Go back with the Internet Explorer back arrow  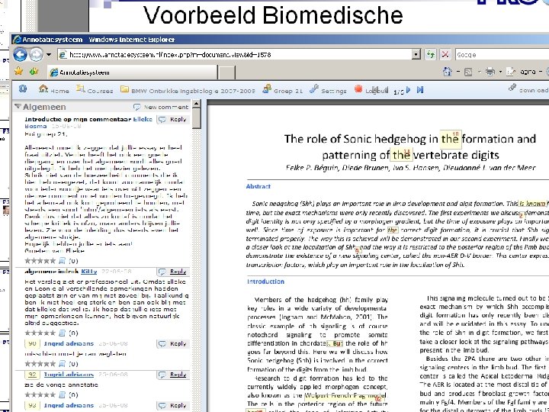[21, 55]
